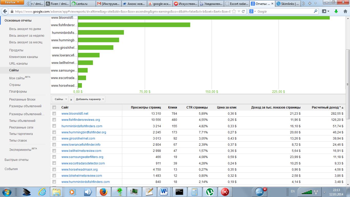
Task: Open the Страны report
Action: pyautogui.click(x=15, y=85)
